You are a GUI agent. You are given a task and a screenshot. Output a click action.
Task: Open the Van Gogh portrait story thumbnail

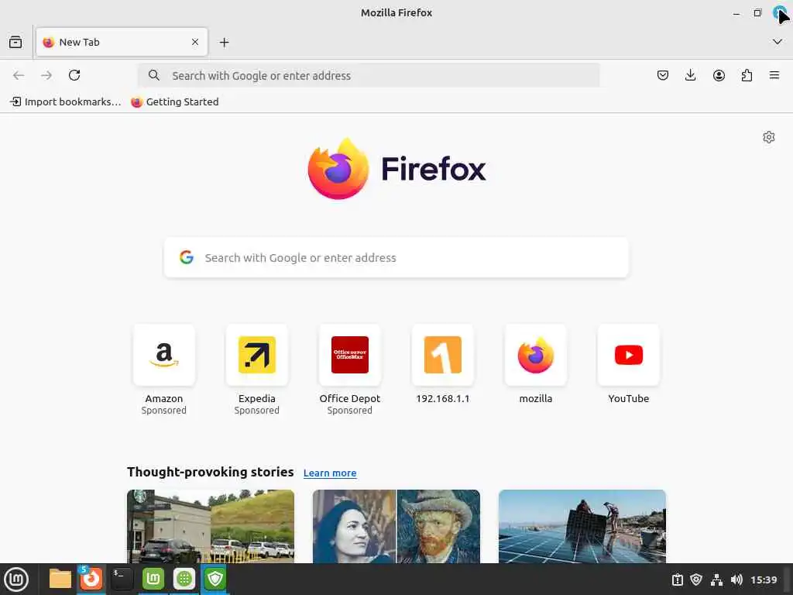pos(396,526)
